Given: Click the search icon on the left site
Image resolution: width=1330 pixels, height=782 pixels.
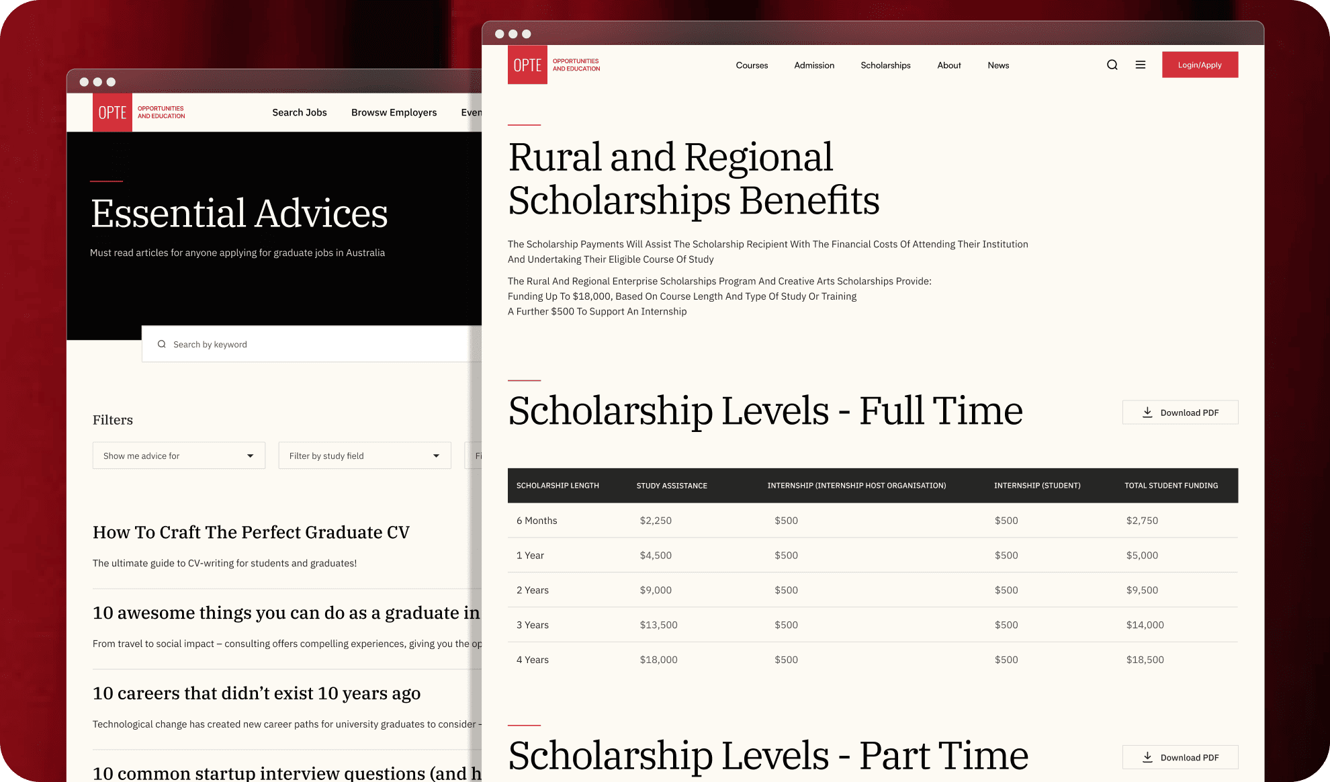Looking at the screenshot, I should 161,343.
